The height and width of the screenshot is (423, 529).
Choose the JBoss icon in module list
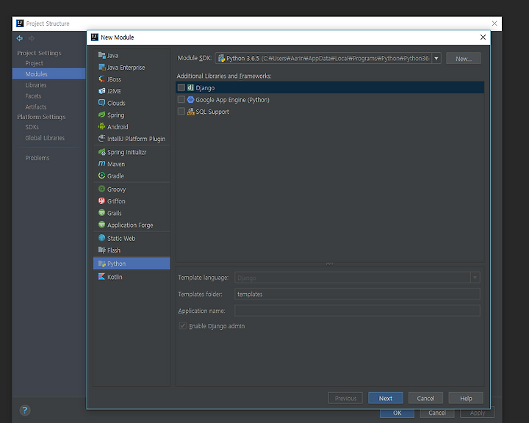pyautogui.click(x=101, y=79)
